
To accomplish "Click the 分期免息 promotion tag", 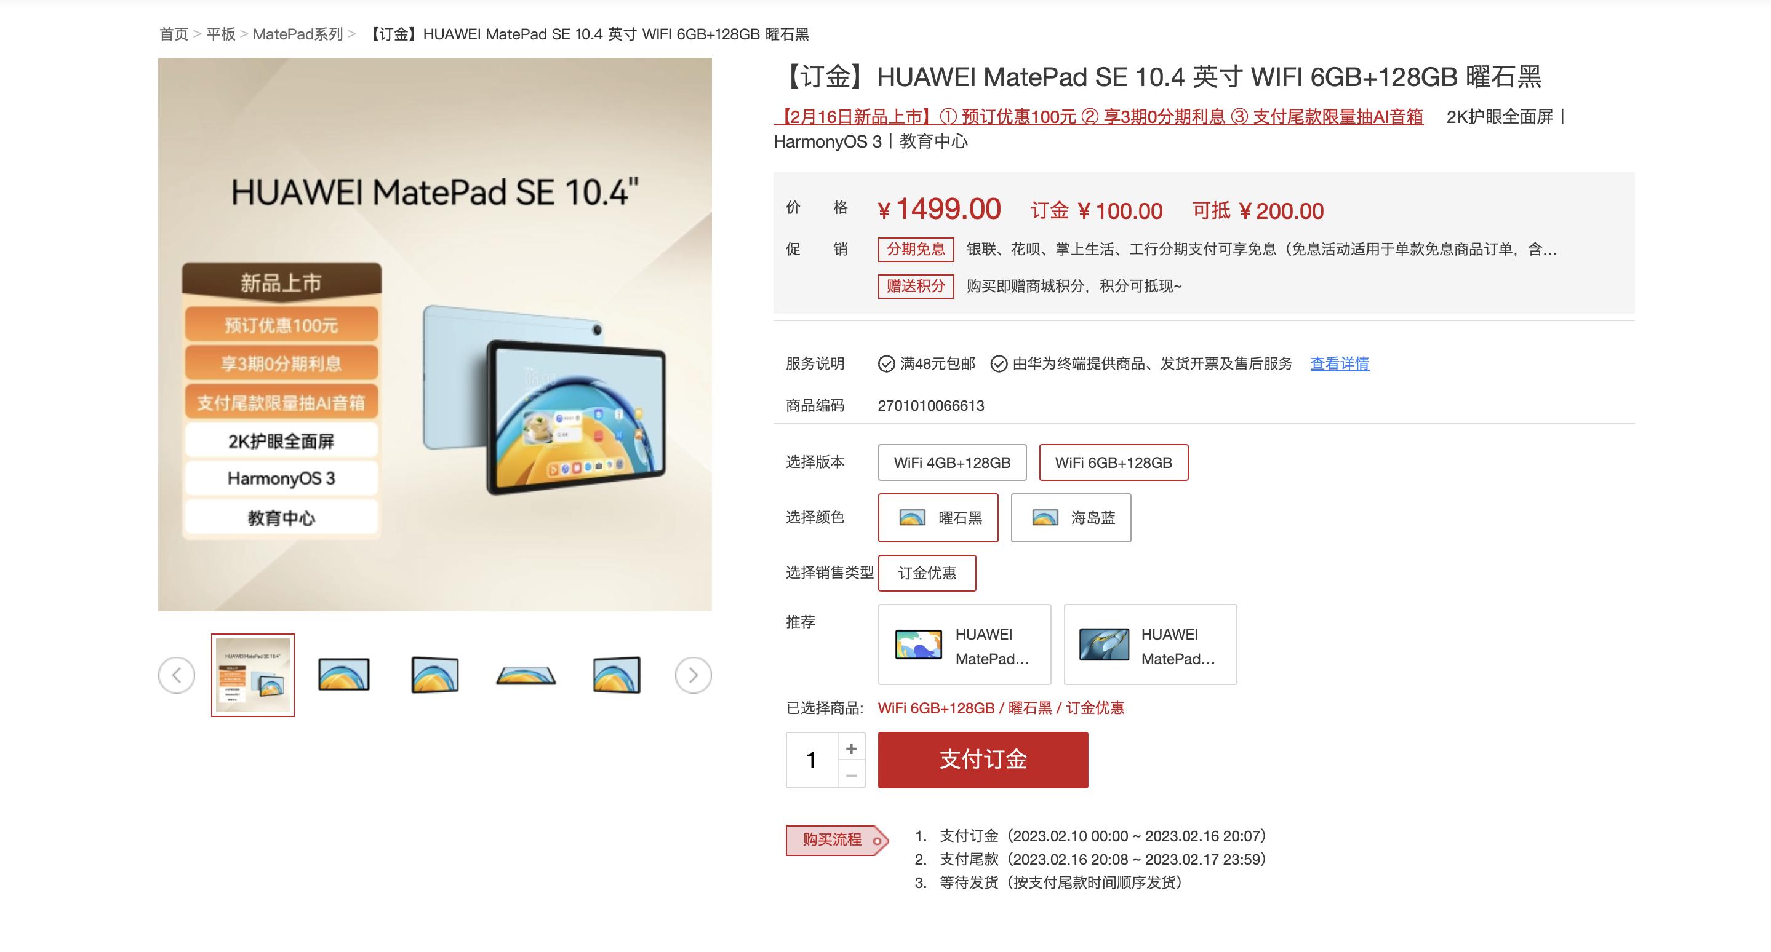I will pos(916,248).
